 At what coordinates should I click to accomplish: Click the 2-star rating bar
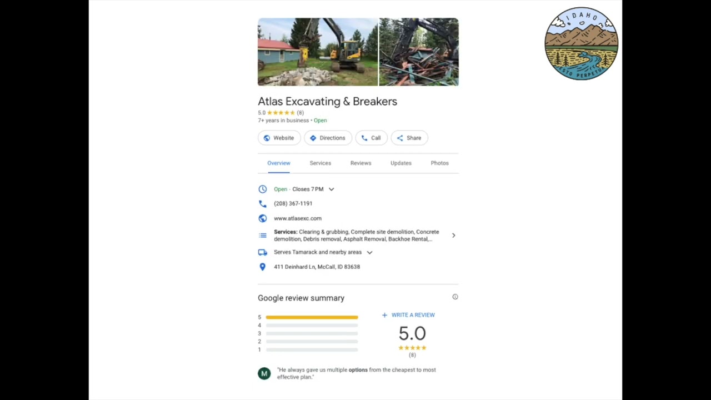(312, 342)
